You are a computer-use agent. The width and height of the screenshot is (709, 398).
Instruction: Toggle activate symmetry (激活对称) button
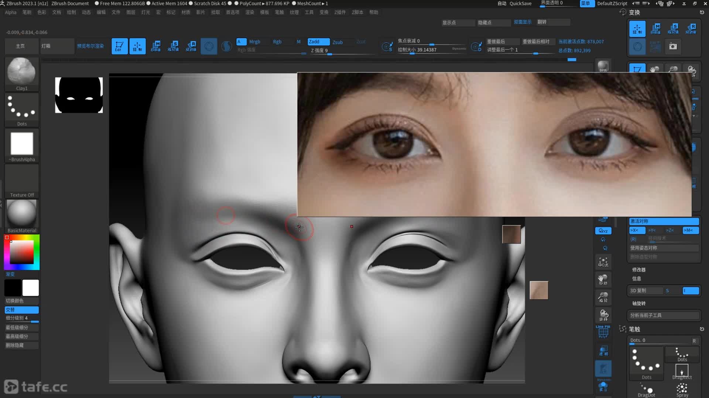[664, 221]
